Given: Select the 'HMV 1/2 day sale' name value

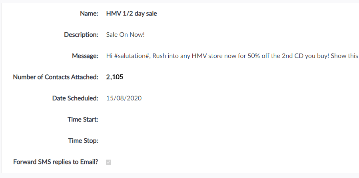Looking at the screenshot, I should (x=132, y=14).
